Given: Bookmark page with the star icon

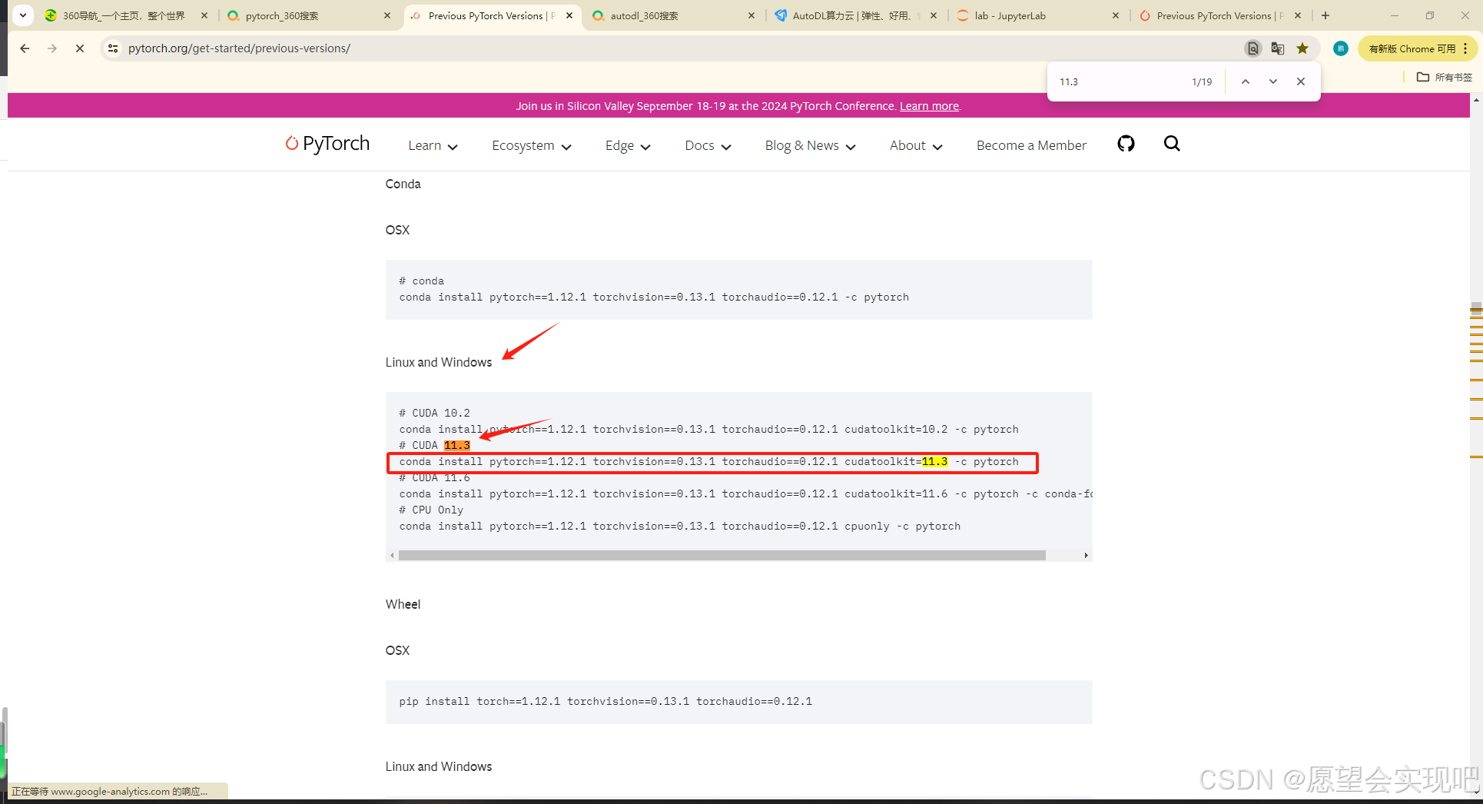Looking at the screenshot, I should (1302, 48).
